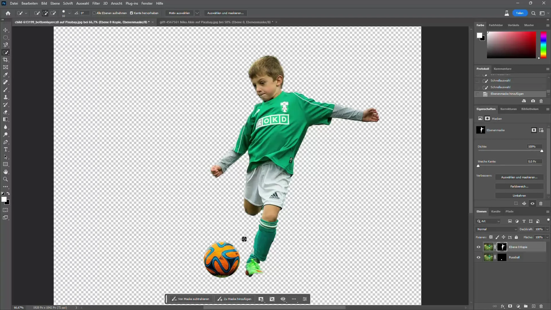Create a new layer icon

pyautogui.click(x=533, y=306)
